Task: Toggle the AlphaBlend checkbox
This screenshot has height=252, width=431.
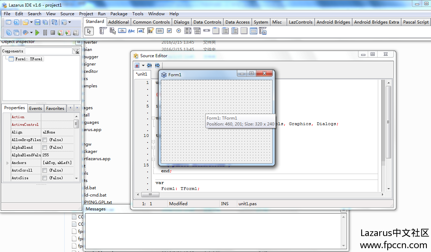Action: (45, 147)
